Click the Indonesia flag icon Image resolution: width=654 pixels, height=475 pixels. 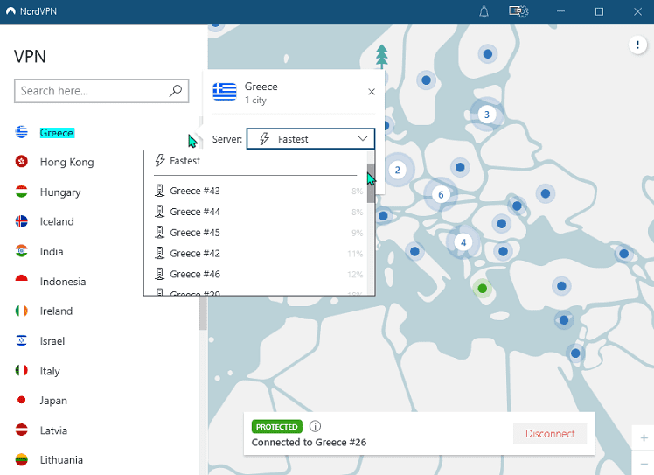(22, 281)
